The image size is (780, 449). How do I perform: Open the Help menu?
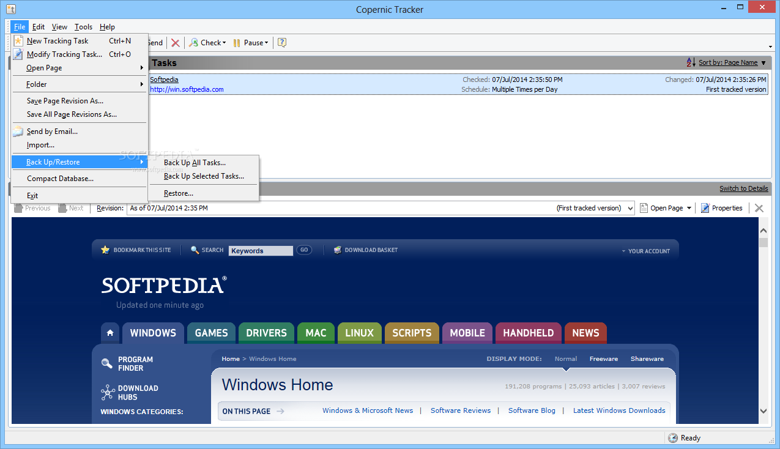coord(107,27)
